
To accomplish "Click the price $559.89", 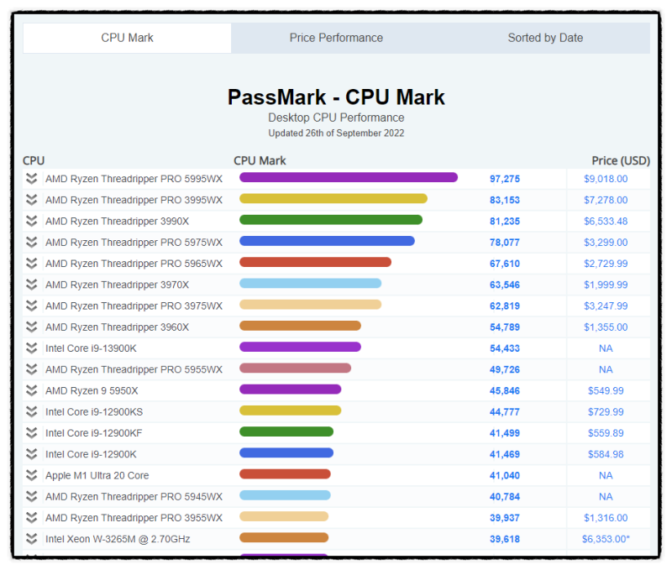I will tap(606, 433).
